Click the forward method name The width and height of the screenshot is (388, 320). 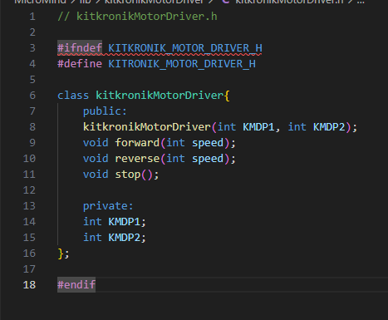click(x=137, y=143)
